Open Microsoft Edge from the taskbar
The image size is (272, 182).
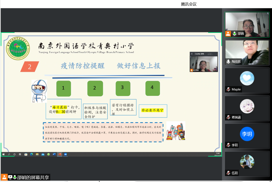click(31, 154)
